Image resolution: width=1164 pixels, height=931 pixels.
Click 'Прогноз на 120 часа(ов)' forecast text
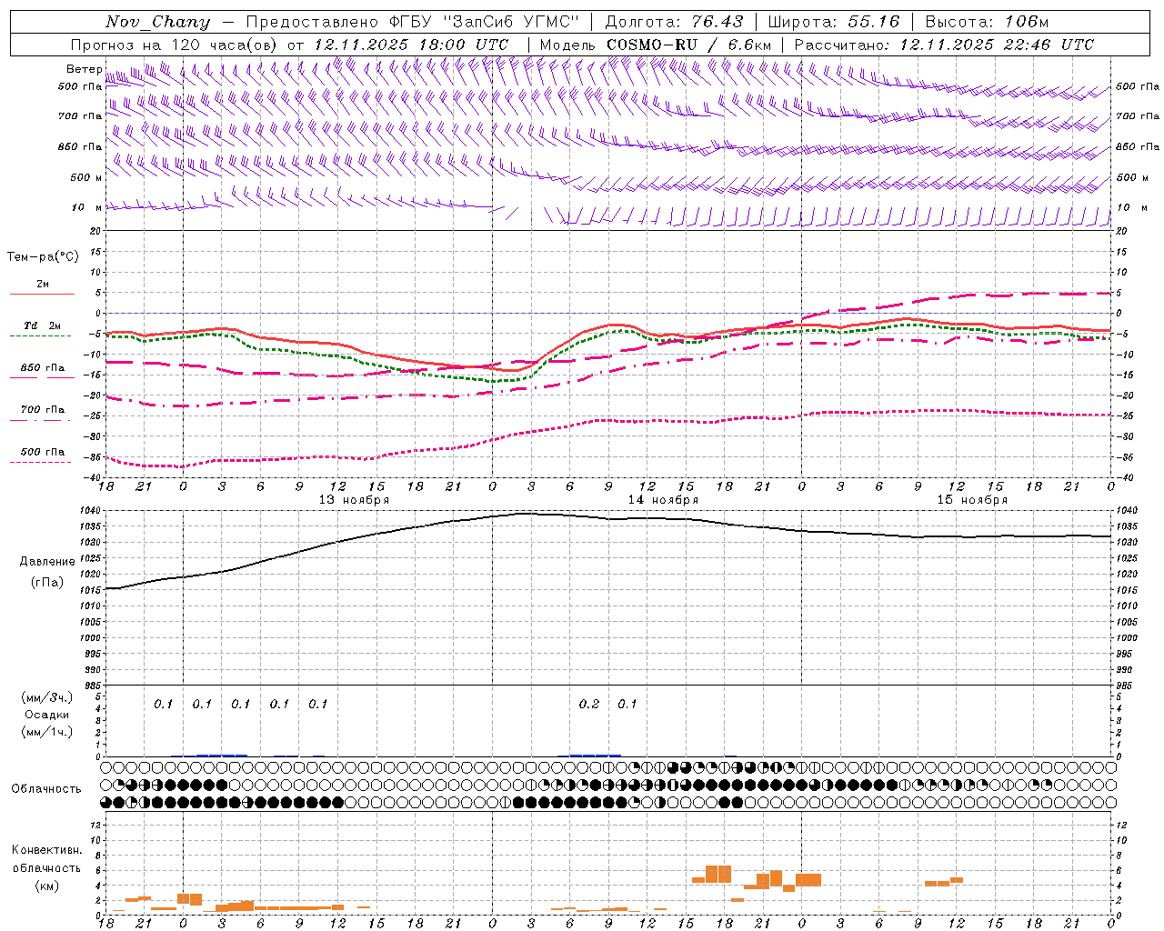[175, 45]
